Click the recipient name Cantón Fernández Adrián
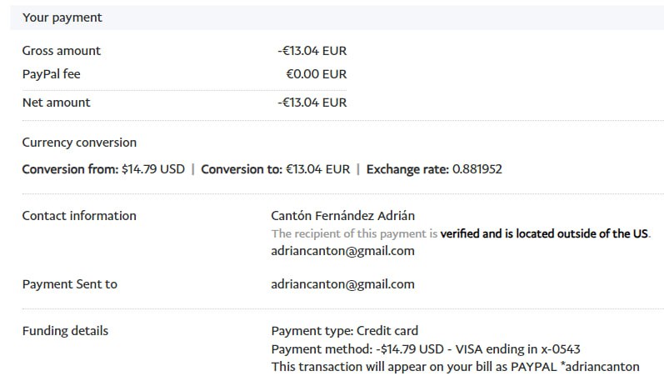The image size is (664, 381). tap(343, 216)
